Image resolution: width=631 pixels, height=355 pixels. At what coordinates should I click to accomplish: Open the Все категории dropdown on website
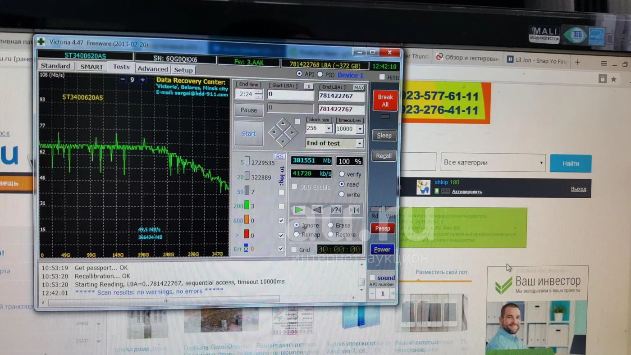[493, 163]
